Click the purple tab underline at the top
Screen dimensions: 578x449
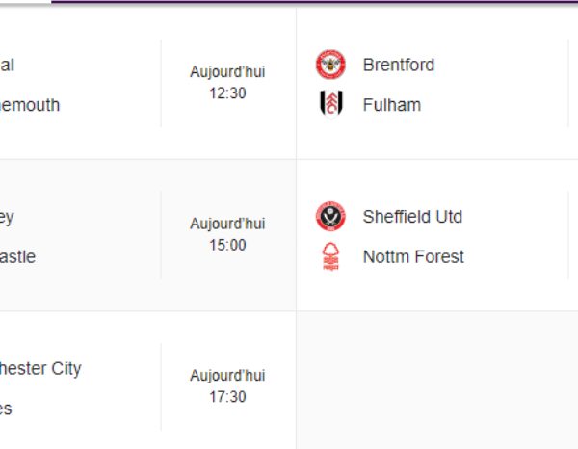click(314, 2)
